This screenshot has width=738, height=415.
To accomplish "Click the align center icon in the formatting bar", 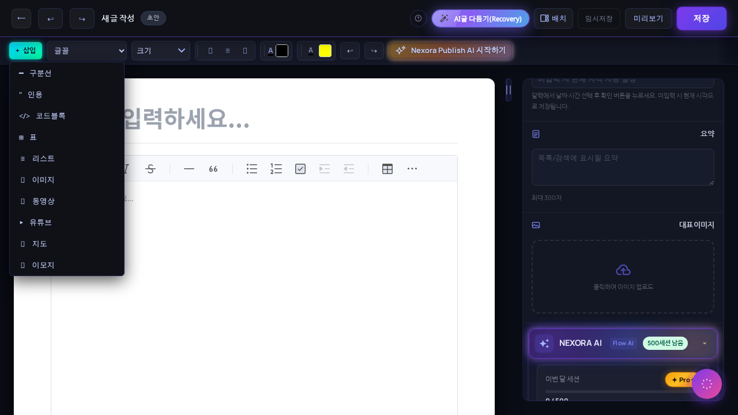I will tap(228, 51).
